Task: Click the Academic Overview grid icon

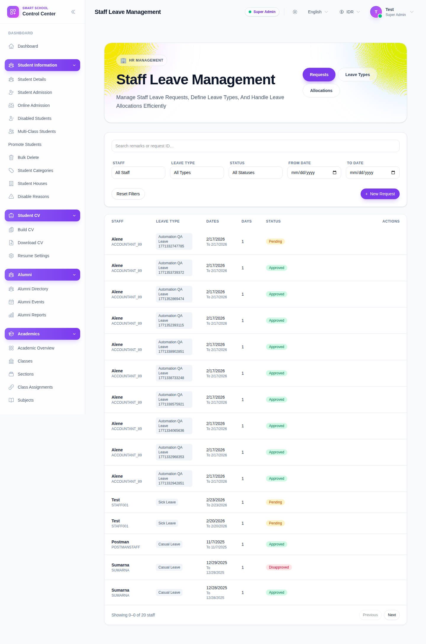Action: click(x=11, y=348)
